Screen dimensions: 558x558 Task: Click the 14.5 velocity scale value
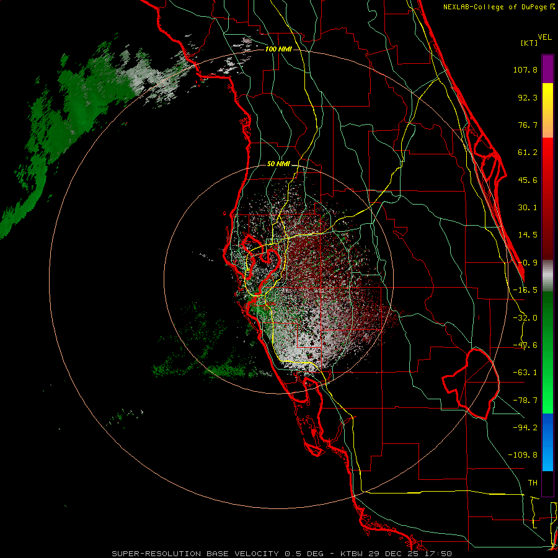[x=528, y=235]
